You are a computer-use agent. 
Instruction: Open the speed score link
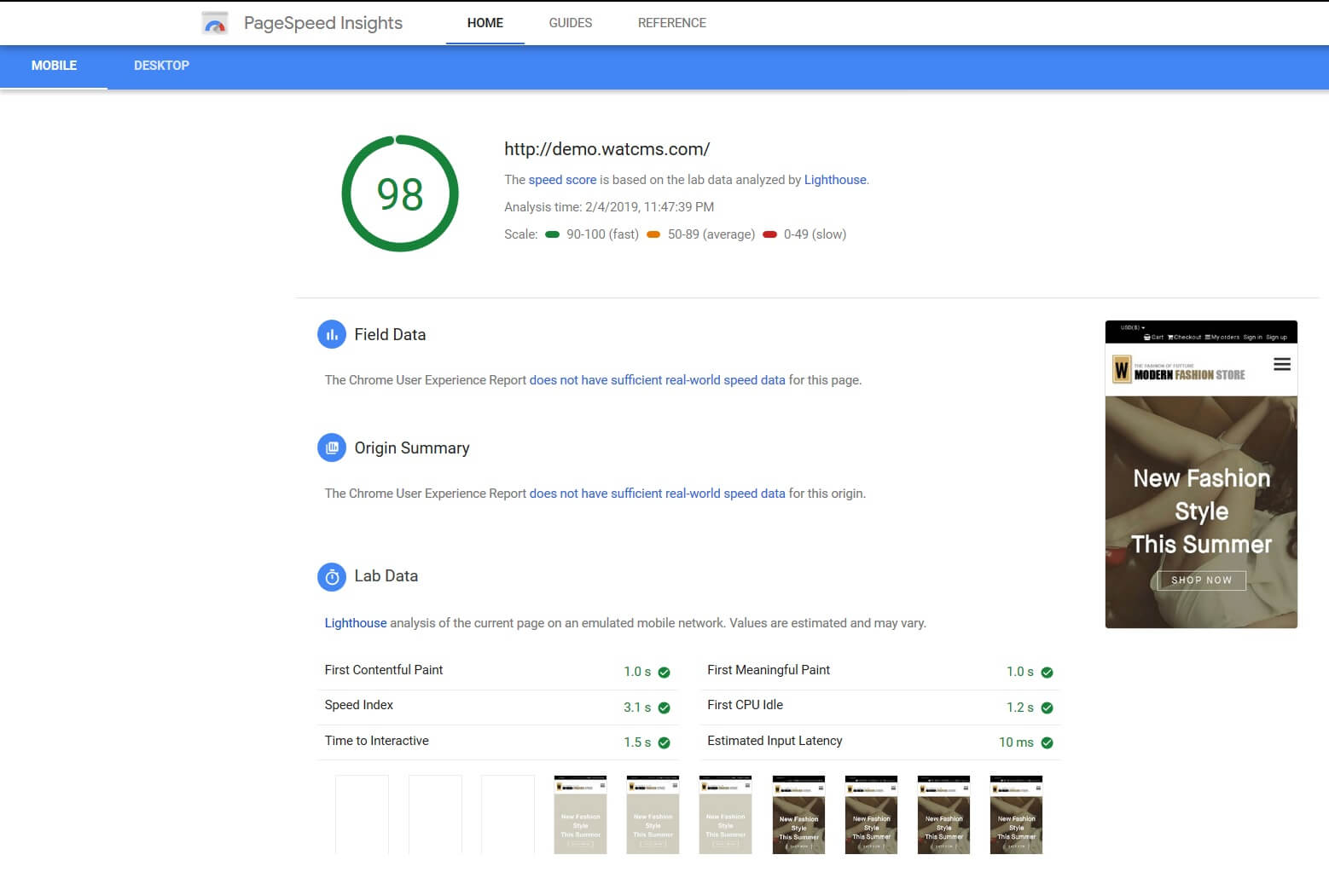point(562,180)
